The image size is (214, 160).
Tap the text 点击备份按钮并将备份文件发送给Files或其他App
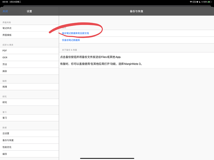(x=91, y=57)
